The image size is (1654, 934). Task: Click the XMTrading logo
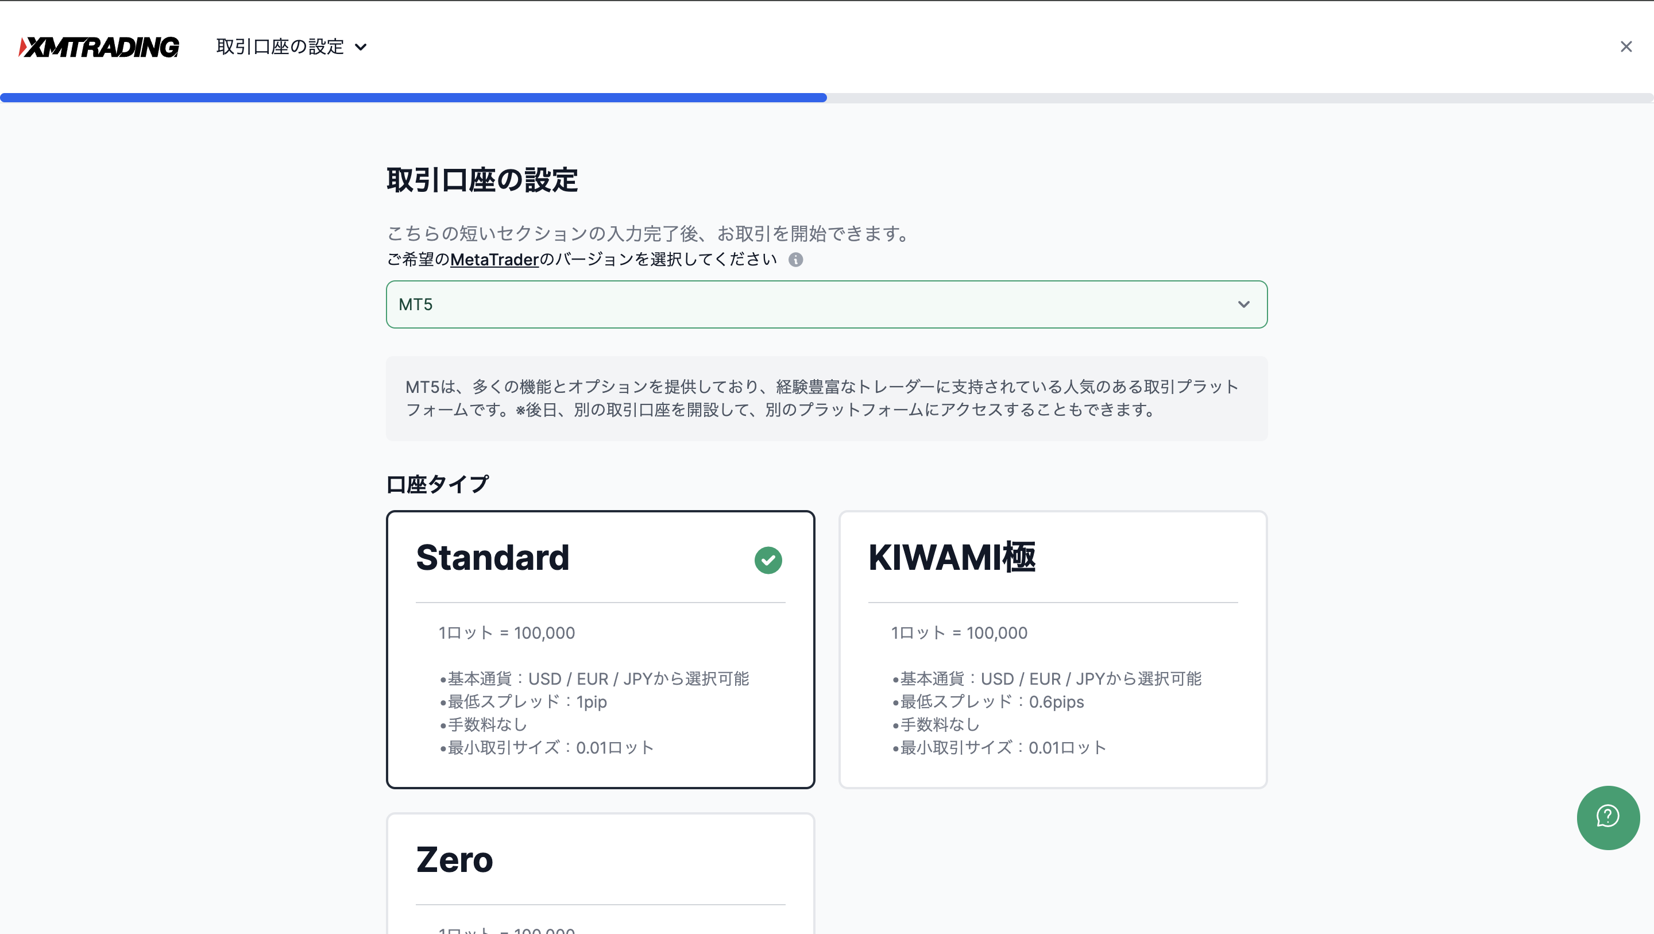[x=99, y=47]
